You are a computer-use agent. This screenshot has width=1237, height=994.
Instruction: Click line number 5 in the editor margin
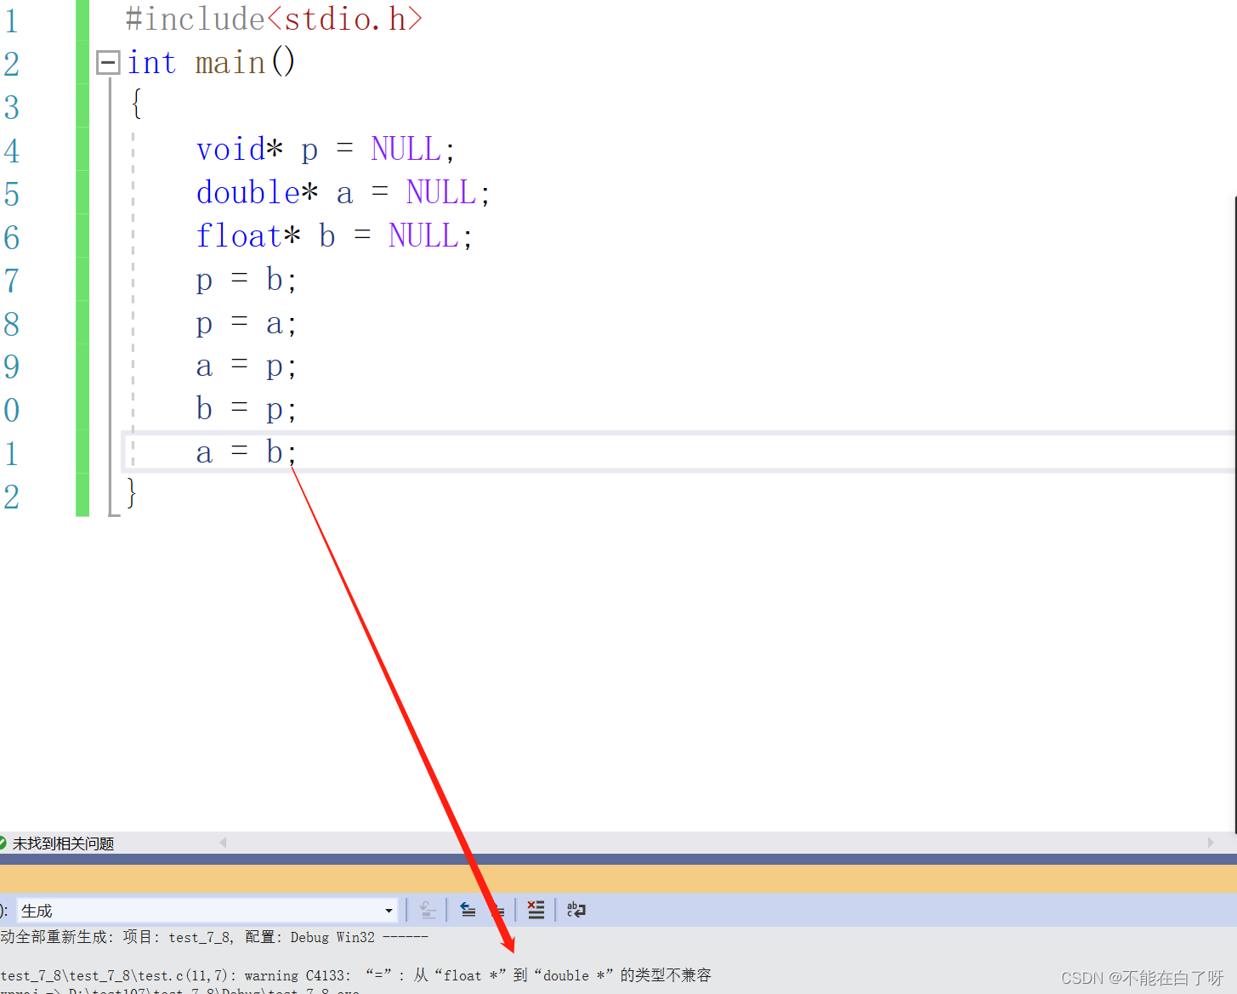13,193
